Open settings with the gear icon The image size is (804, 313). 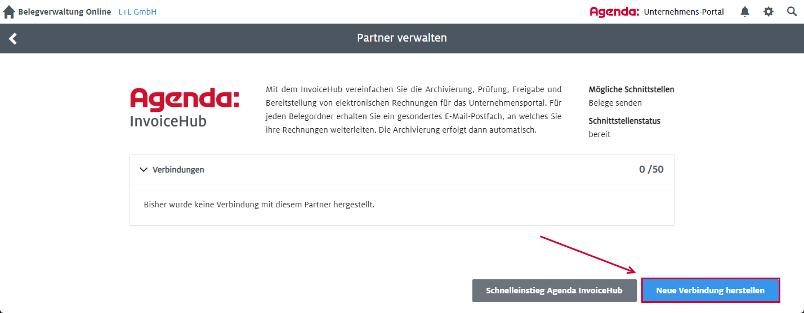[769, 12]
